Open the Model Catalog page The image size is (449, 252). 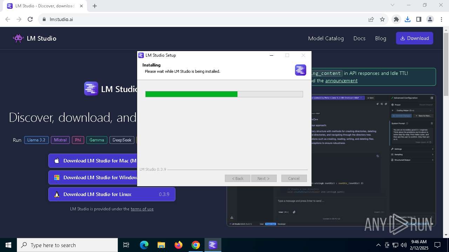tap(326, 38)
